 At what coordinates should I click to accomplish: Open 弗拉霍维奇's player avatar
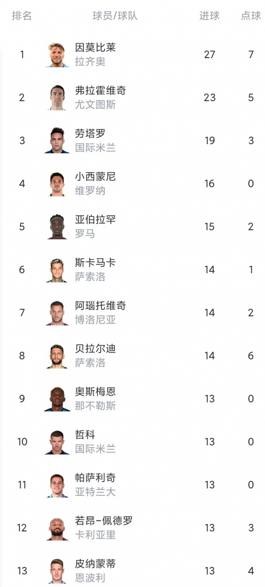(57, 98)
